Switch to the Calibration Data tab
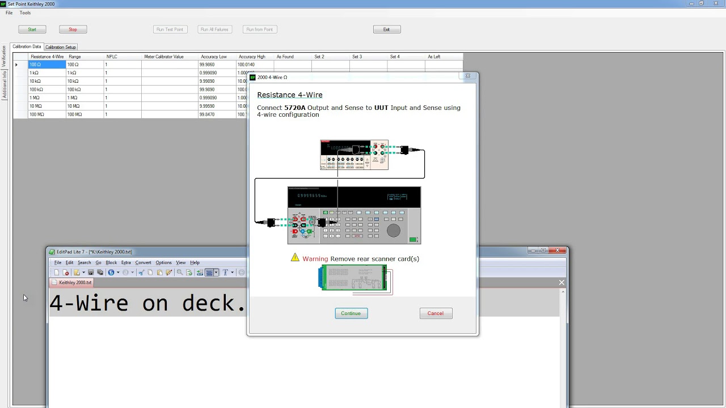726x408 pixels. pyautogui.click(x=27, y=46)
